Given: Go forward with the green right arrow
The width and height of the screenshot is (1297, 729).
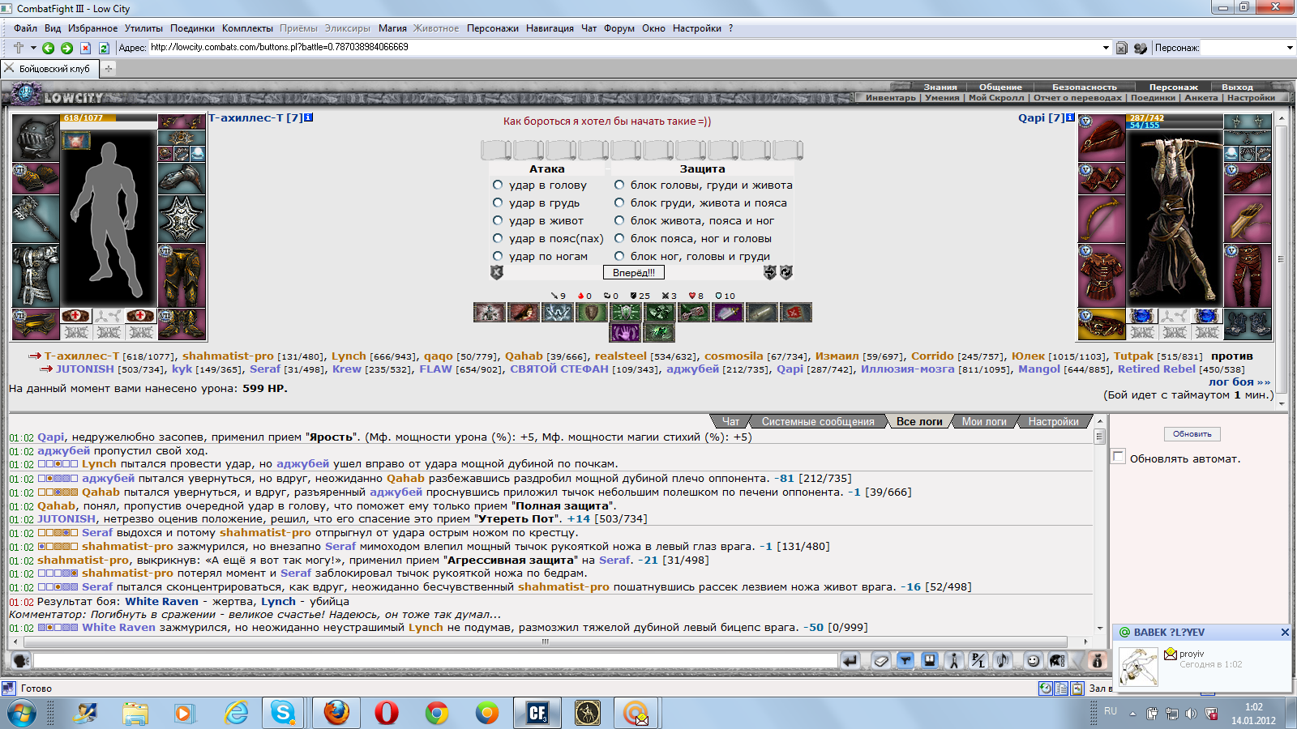Looking at the screenshot, I should (67, 48).
